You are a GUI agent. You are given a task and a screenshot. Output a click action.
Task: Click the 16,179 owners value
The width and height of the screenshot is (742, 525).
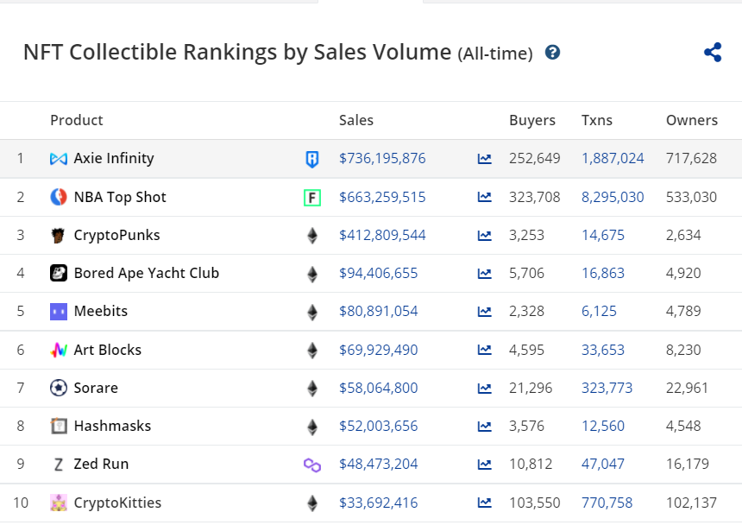[x=687, y=464]
